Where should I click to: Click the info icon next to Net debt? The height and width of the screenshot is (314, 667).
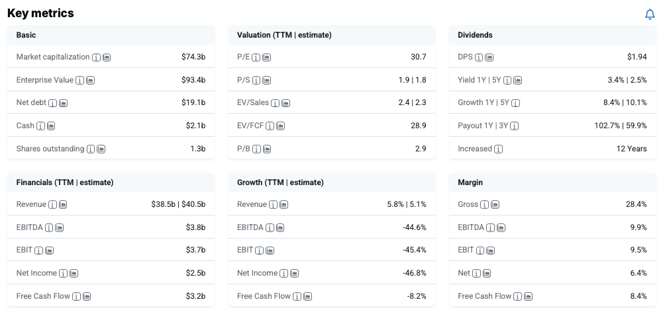pos(53,103)
